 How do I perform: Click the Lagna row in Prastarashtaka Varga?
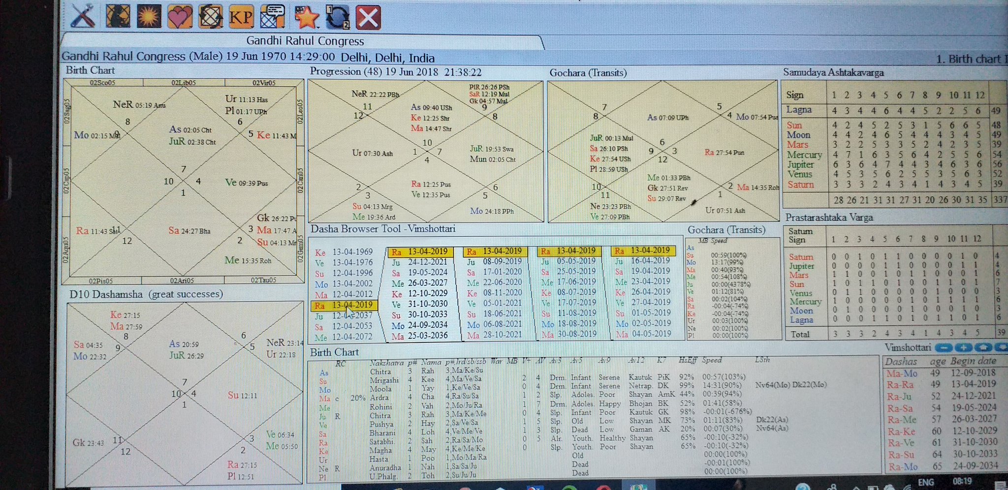click(x=894, y=320)
